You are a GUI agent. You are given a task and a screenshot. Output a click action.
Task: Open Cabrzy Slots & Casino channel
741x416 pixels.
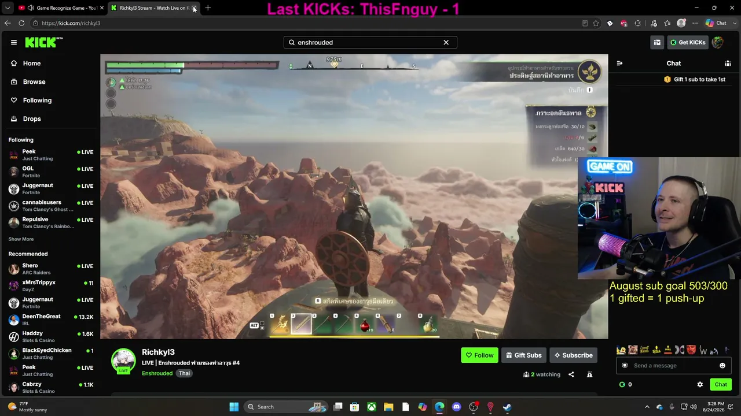click(x=50, y=387)
